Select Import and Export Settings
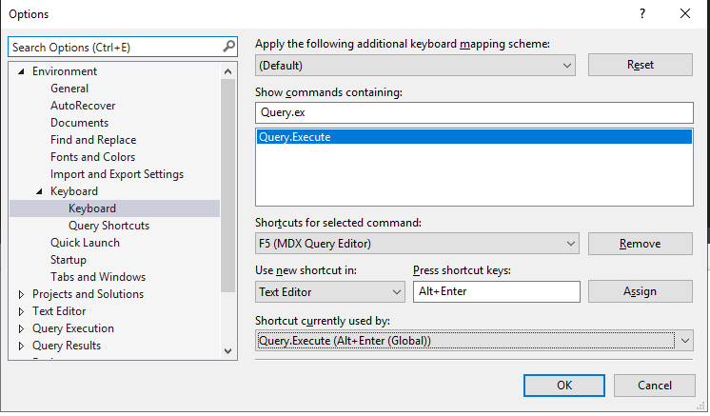710x416 pixels. [117, 175]
